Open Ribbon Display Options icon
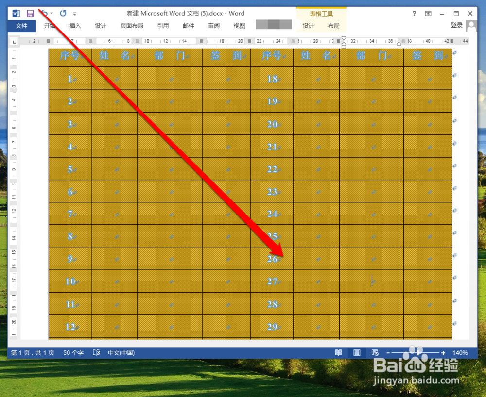 (x=428, y=13)
